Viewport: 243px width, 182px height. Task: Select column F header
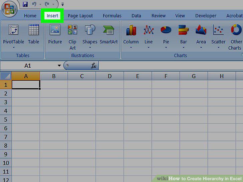[166, 76]
